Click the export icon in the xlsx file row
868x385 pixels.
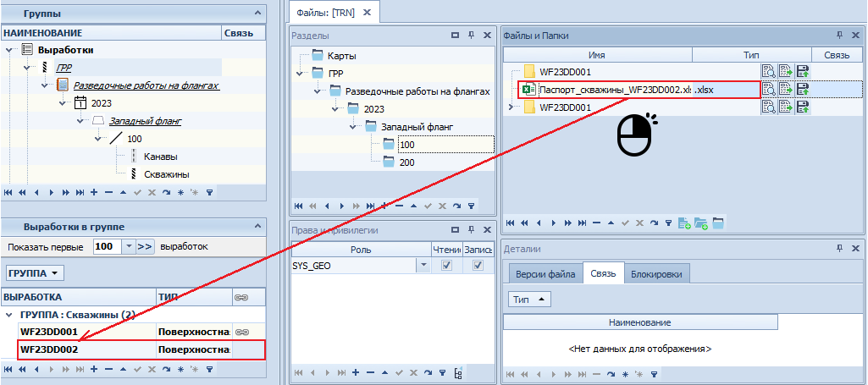pyautogui.click(x=786, y=90)
